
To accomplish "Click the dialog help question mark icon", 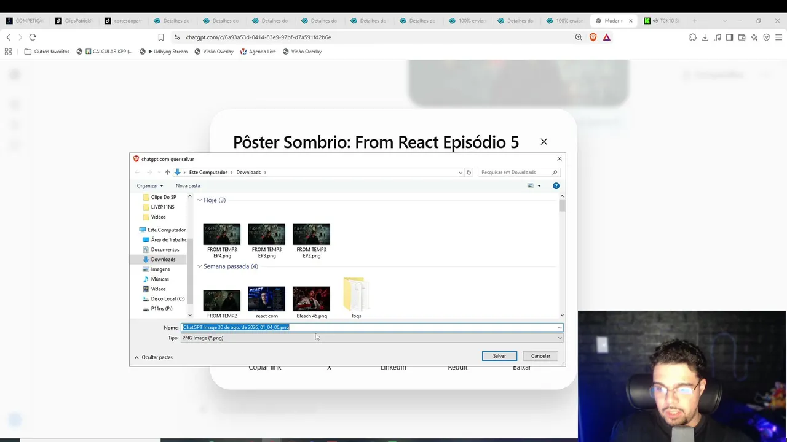I will point(556,185).
